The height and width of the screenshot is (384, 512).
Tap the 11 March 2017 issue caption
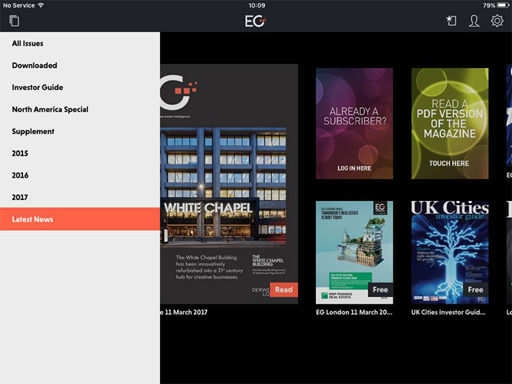click(184, 312)
